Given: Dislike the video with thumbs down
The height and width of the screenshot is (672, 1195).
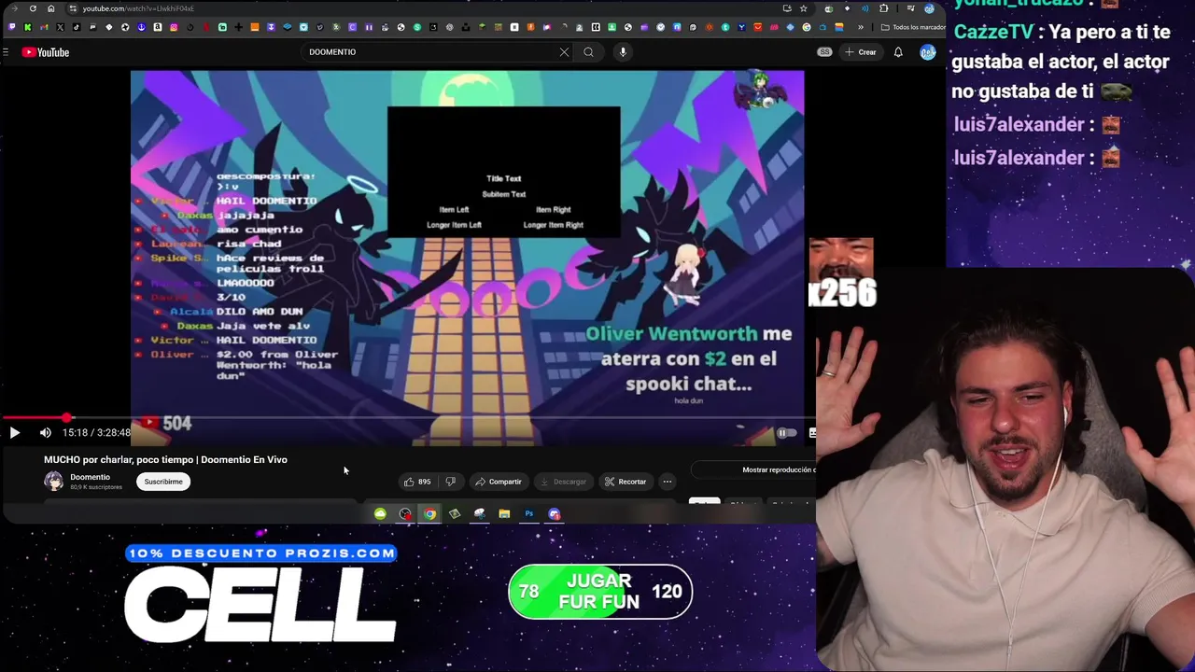Looking at the screenshot, I should click(451, 482).
